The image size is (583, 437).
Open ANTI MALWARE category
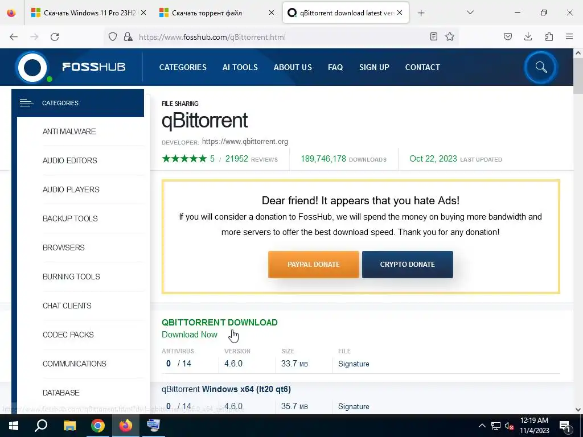click(69, 131)
